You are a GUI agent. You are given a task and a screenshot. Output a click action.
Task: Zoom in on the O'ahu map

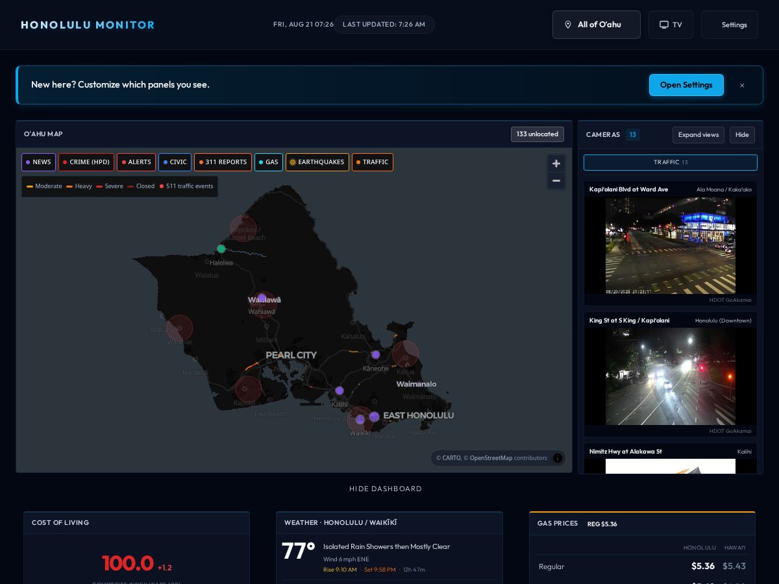coord(556,164)
